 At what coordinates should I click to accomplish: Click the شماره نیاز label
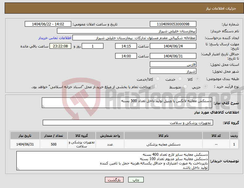pos(230,24)
